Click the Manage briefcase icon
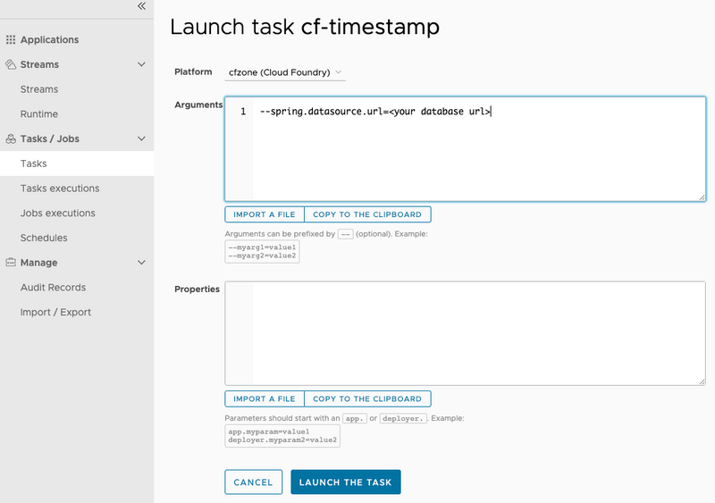 11,262
